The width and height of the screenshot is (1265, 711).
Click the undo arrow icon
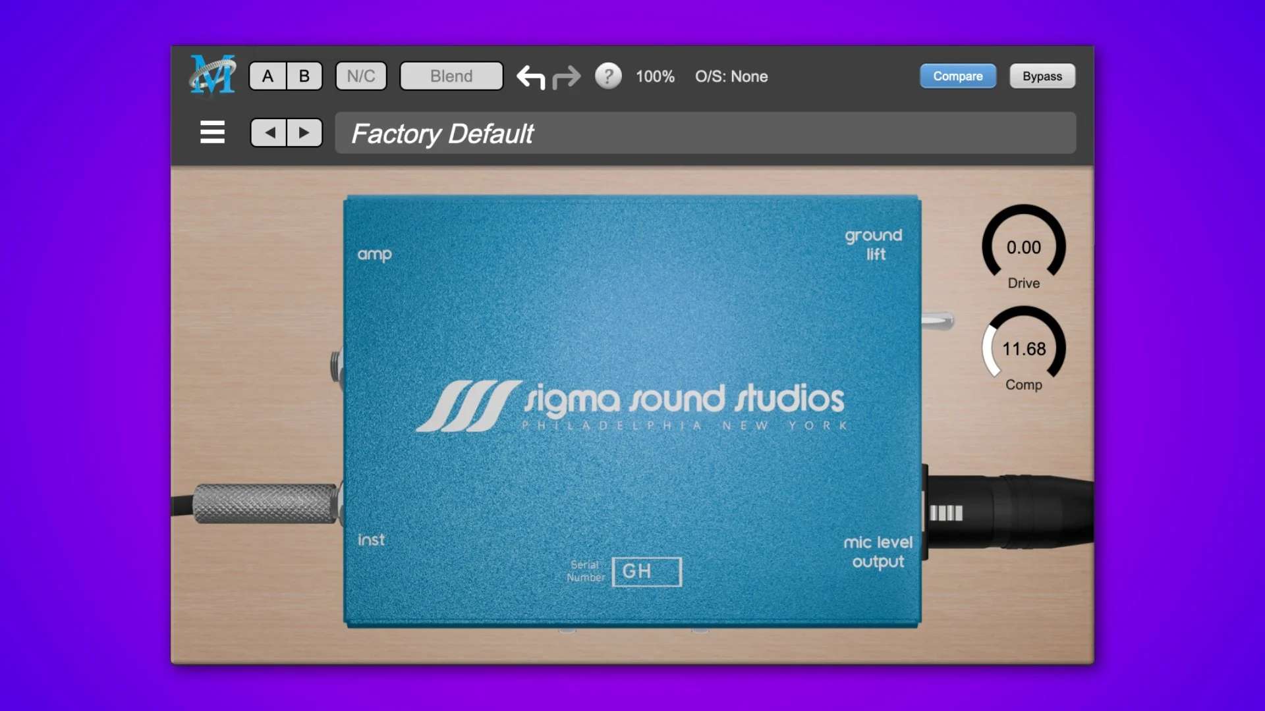[x=530, y=77]
